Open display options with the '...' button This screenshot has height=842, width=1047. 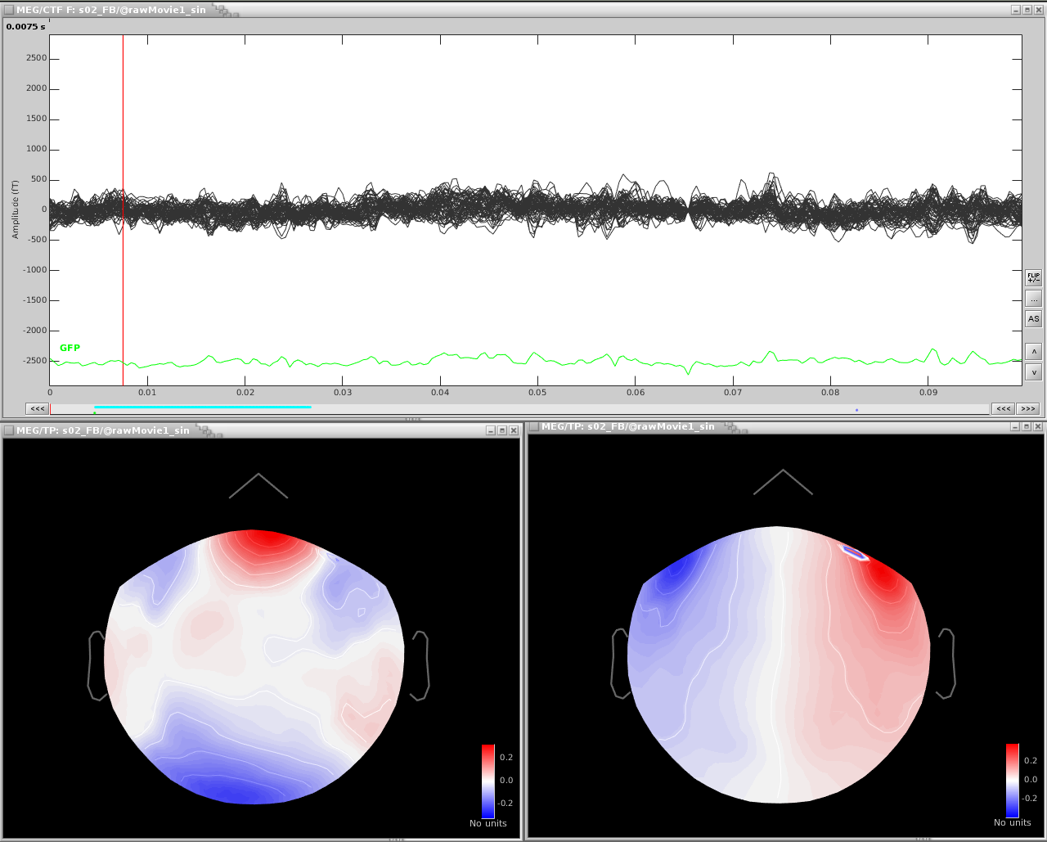pyautogui.click(x=1033, y=299)
